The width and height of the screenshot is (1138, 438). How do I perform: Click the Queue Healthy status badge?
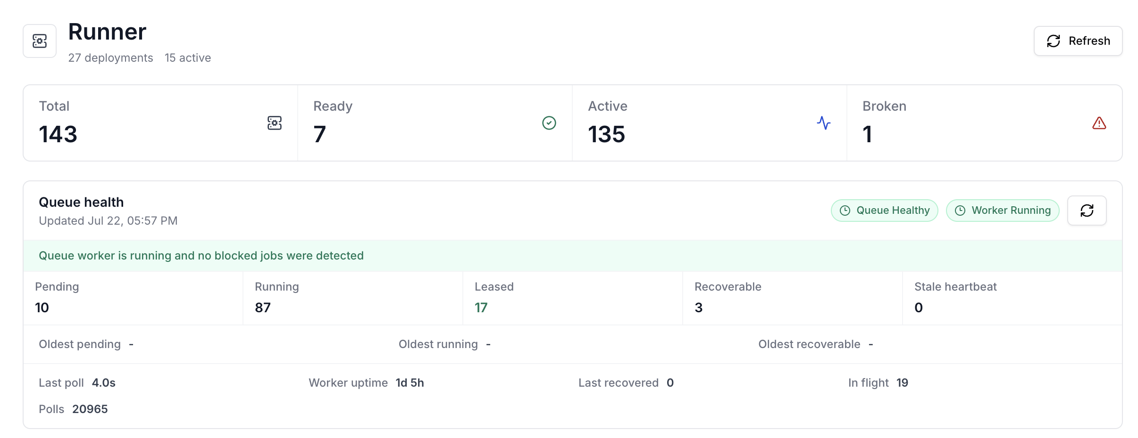pos(885,211)
